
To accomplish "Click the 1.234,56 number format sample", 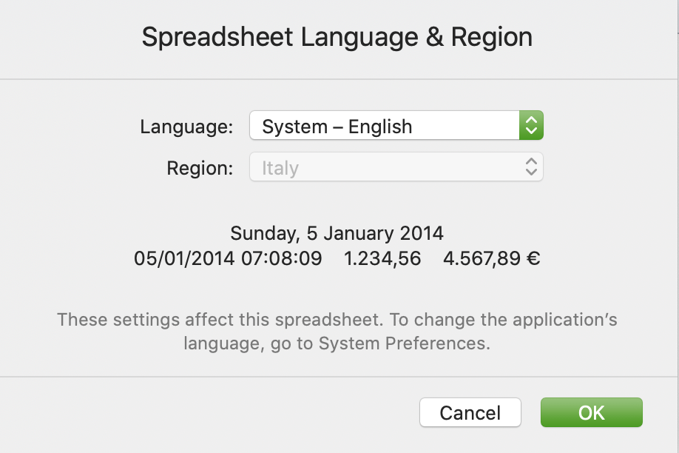I will [x=382, y=259].
